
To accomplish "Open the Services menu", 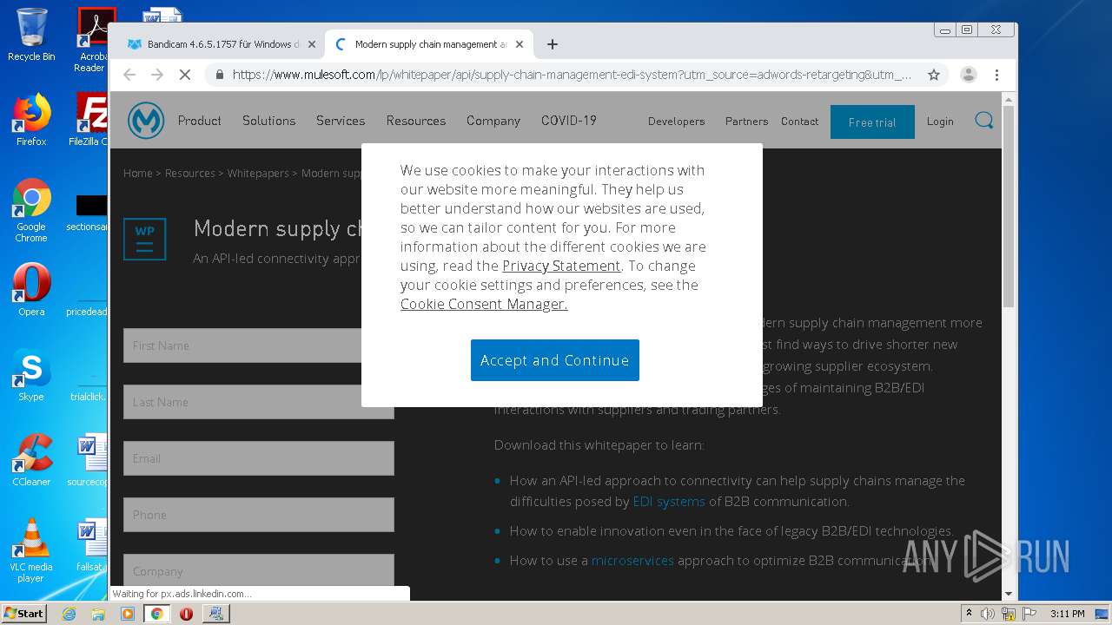I will [341, 121].
